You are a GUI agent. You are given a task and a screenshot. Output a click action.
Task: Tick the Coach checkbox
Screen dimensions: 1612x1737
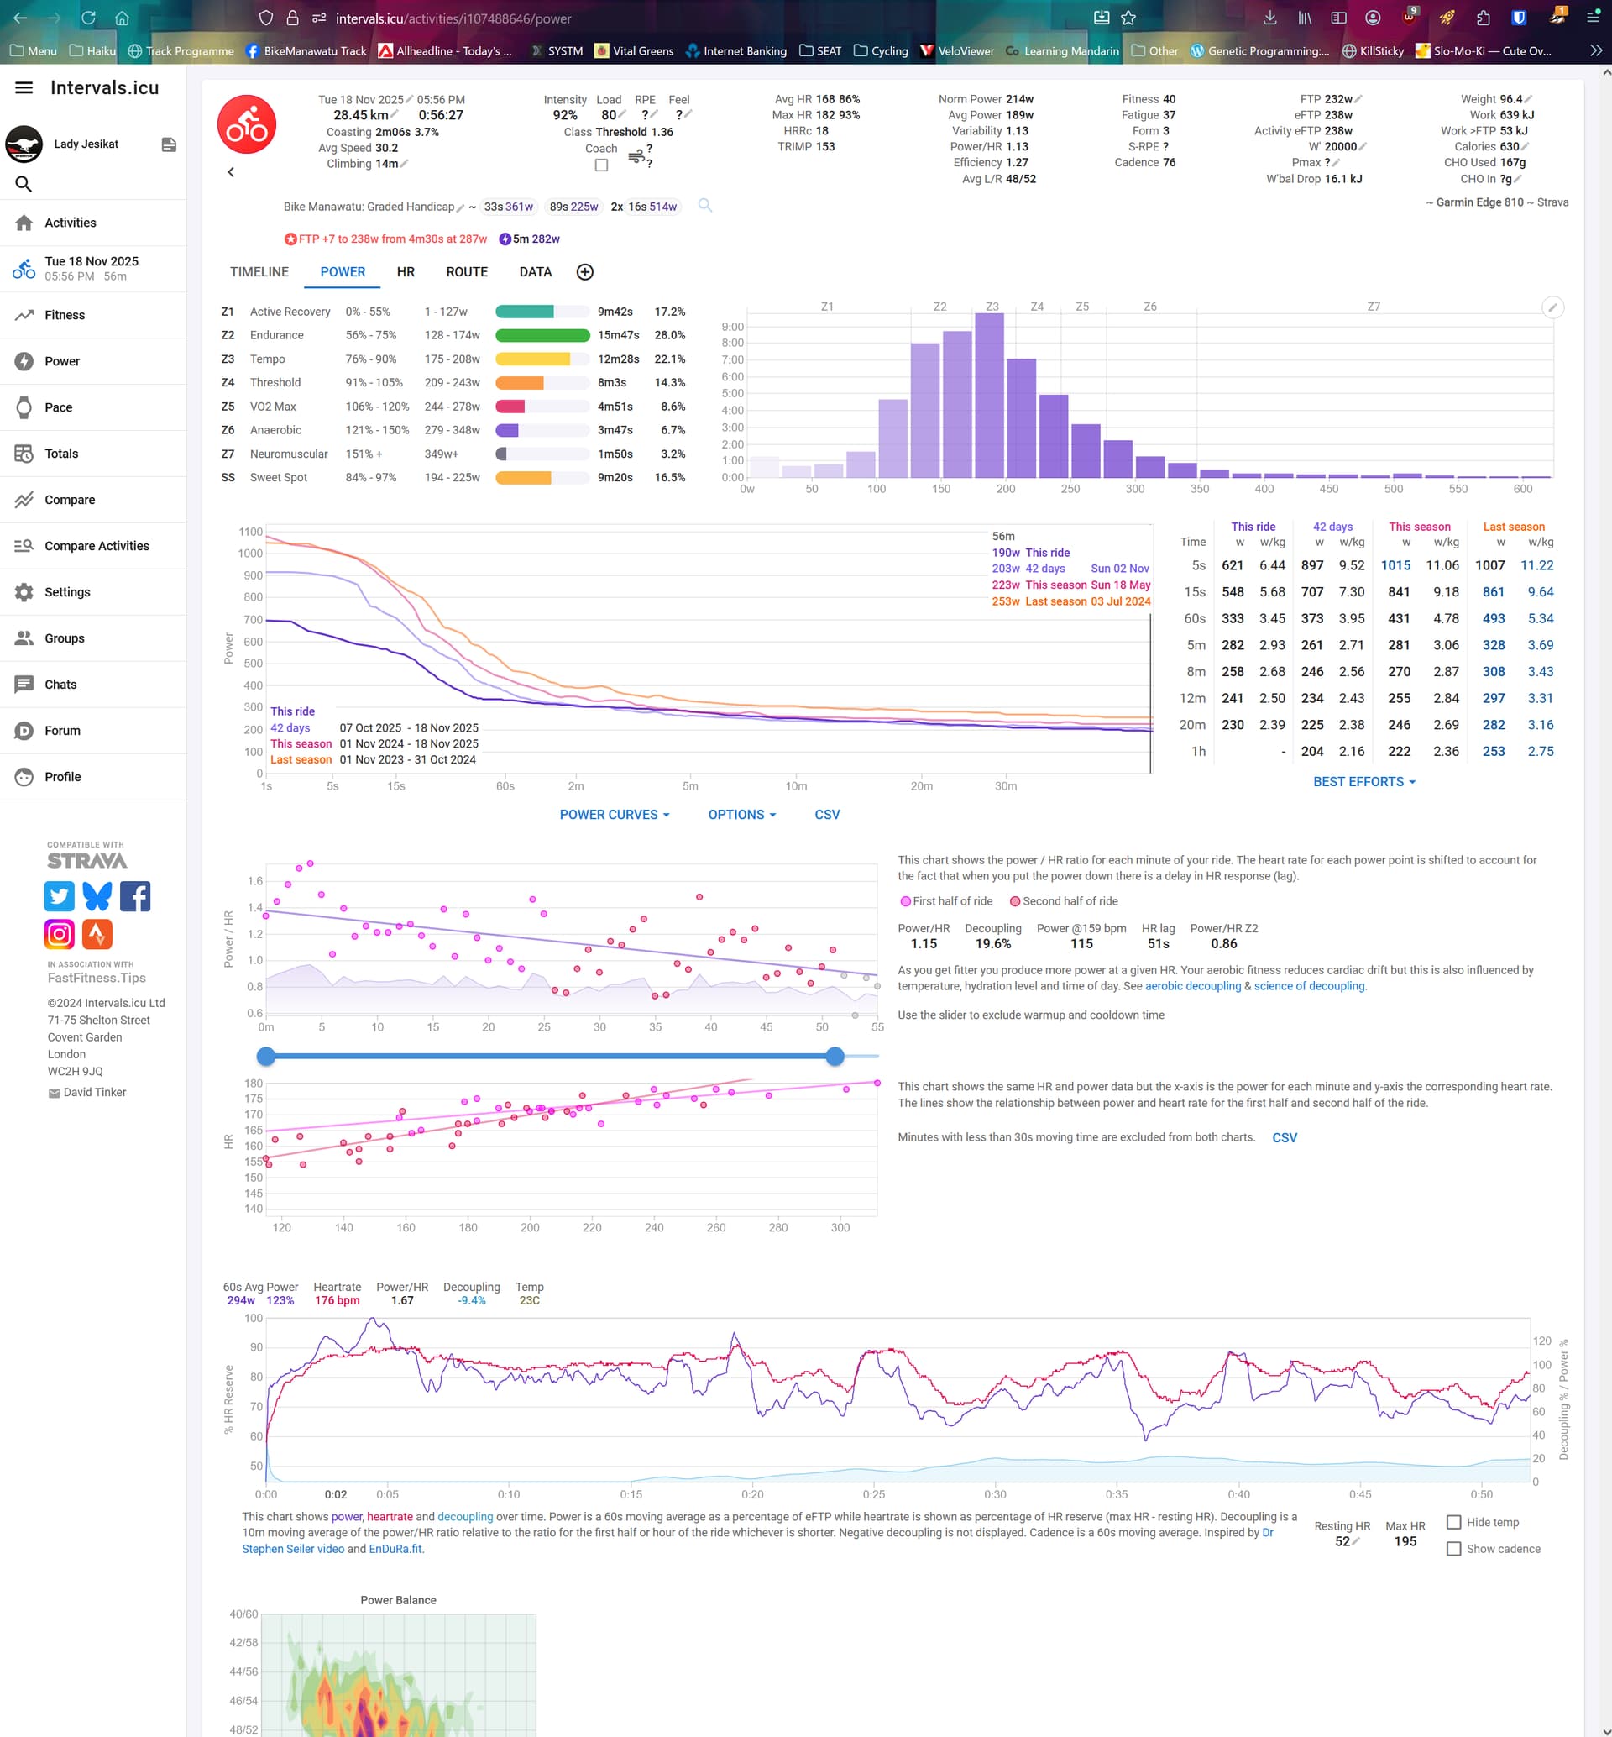pos(601,165)
